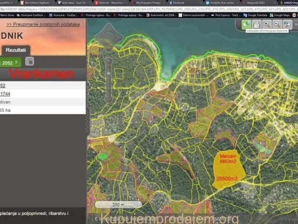Viewport: 298px width, 224px height.
Task: Open the Men's Store bookmark
Action: pyautogui.click(x=7, y=15)
